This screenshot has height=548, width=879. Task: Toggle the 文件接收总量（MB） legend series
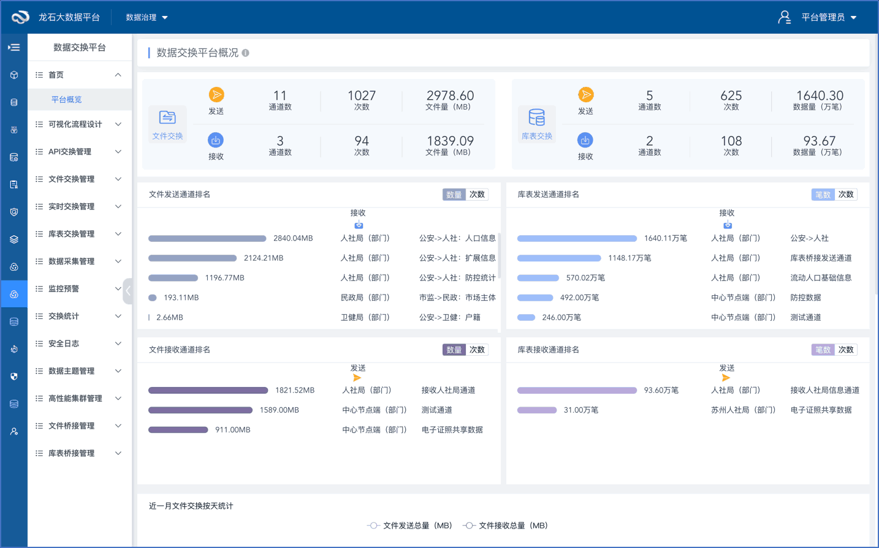point(506,526)
